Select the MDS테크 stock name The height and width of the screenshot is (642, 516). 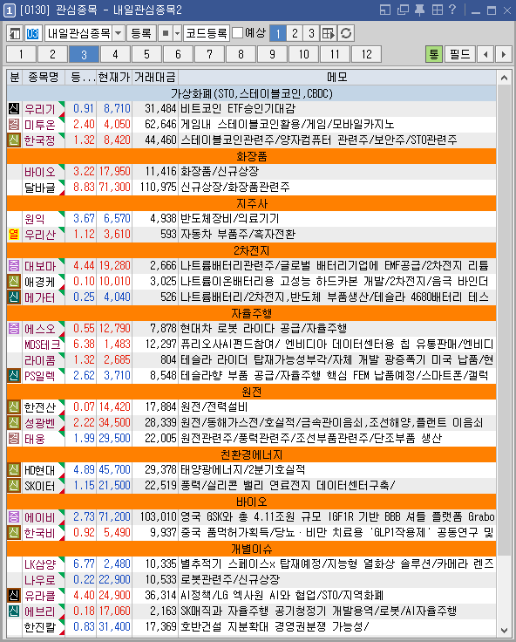pos(43,345)
